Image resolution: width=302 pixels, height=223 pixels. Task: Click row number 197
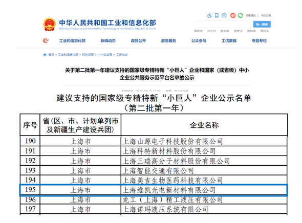[30, 209]
